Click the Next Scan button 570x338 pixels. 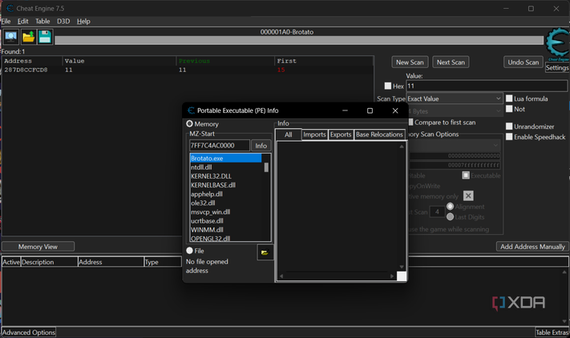click(x=451, y=62)
